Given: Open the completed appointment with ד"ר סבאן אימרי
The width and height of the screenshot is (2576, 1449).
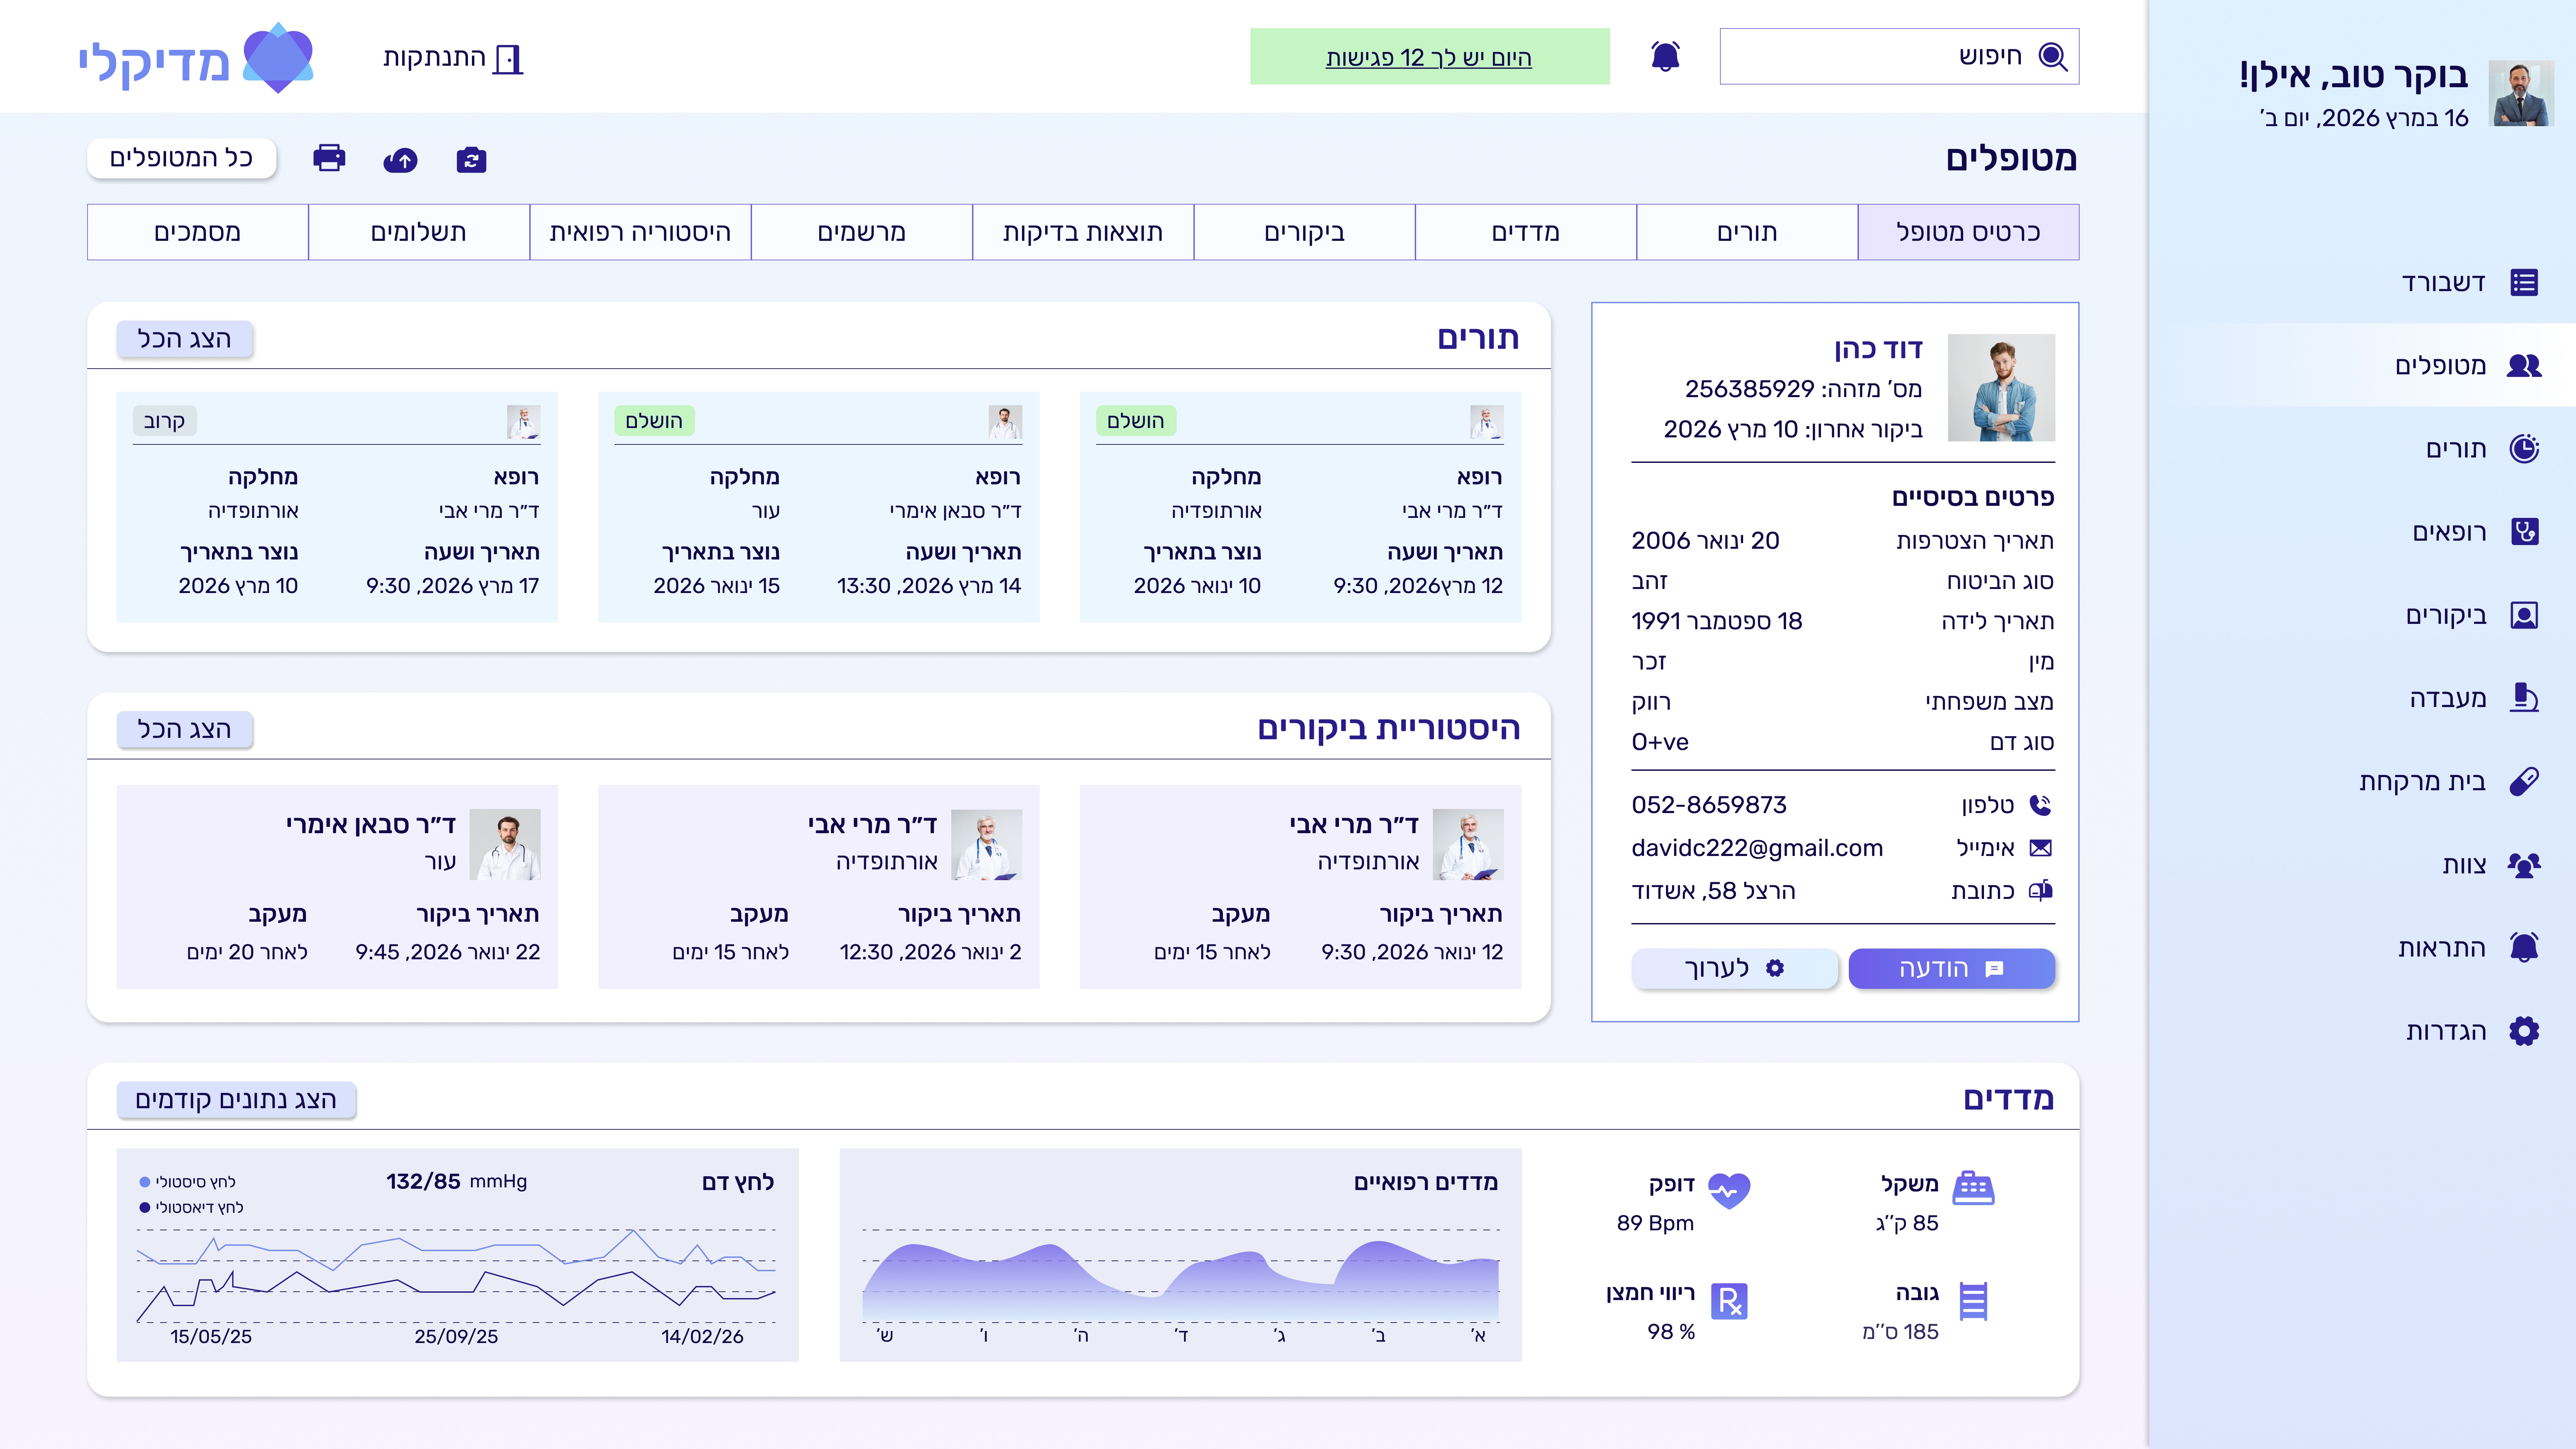Looking at the screenshot, I should [819, 507].
